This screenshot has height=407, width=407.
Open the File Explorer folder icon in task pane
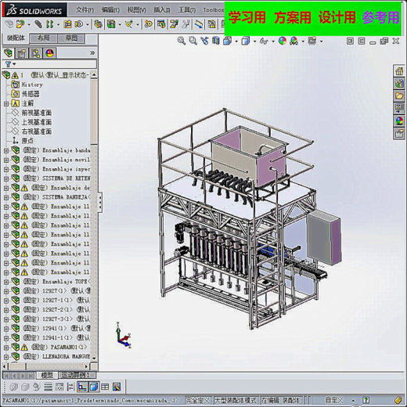pos(399,95)
